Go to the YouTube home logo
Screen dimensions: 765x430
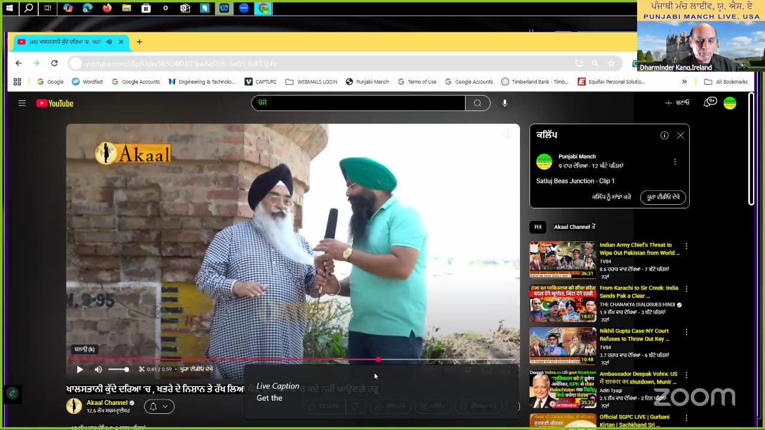coord(54,103)
